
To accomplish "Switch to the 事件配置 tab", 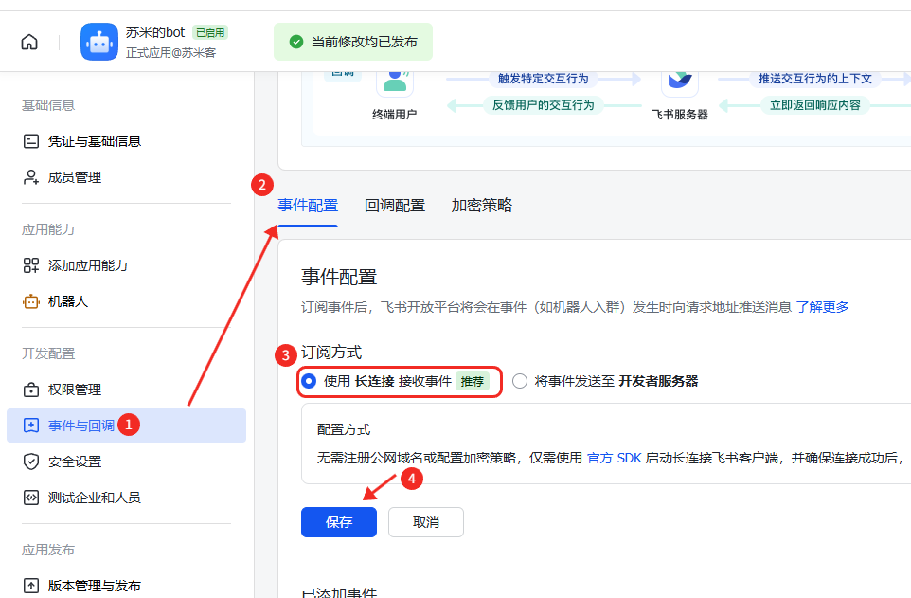I will (x=308, y=206).
